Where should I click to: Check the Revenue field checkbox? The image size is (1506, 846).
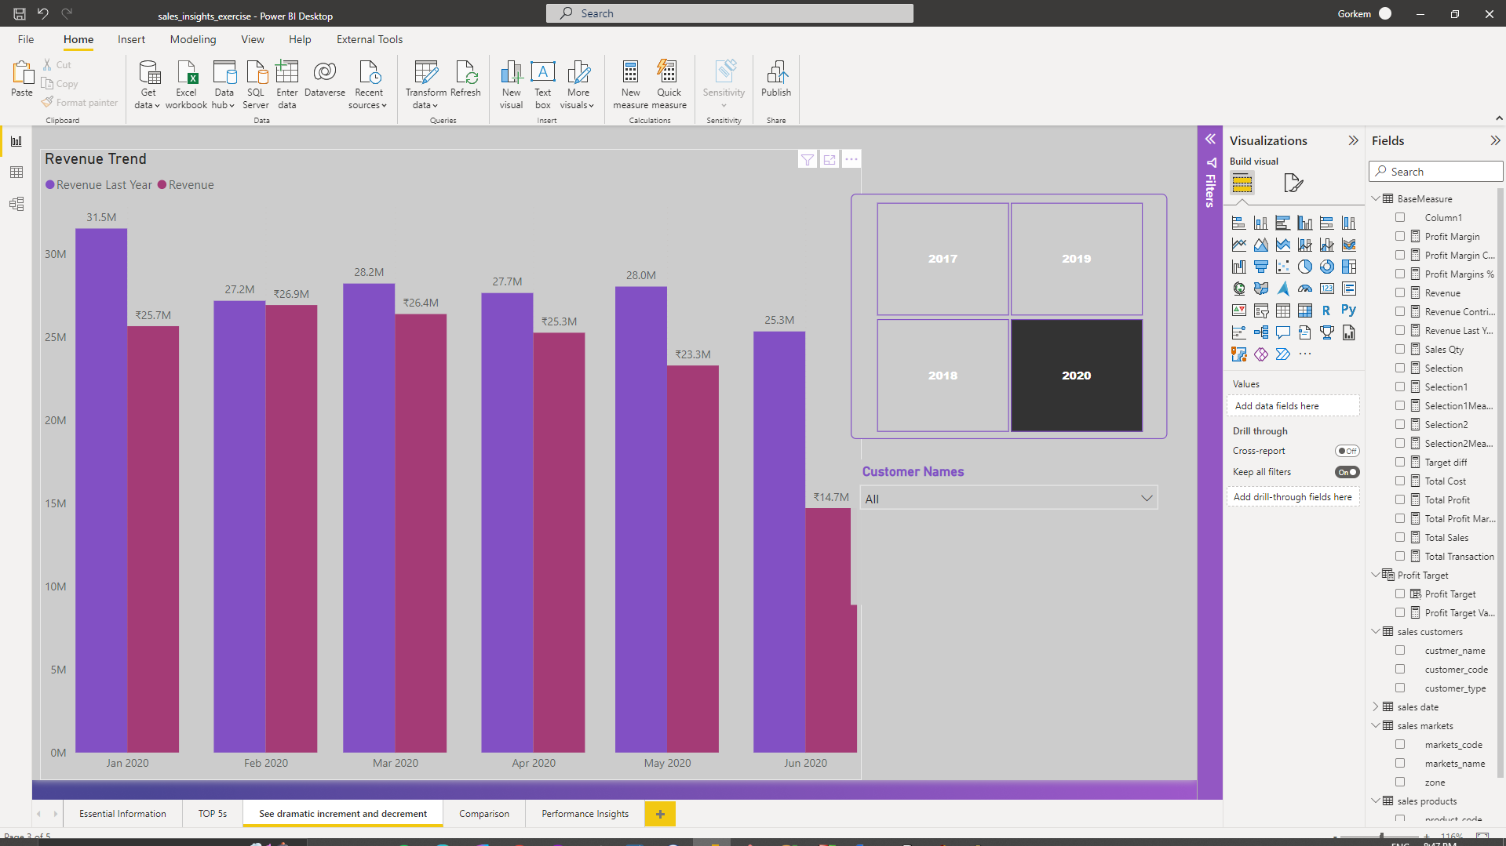1400,292
